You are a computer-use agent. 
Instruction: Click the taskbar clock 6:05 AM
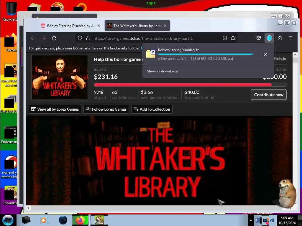(287, 220)
